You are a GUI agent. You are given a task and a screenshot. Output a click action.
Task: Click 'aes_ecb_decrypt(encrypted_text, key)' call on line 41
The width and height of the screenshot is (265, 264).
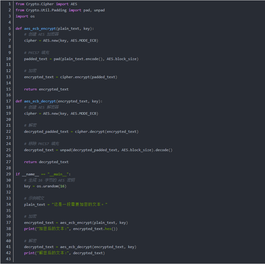coord(98,247)
